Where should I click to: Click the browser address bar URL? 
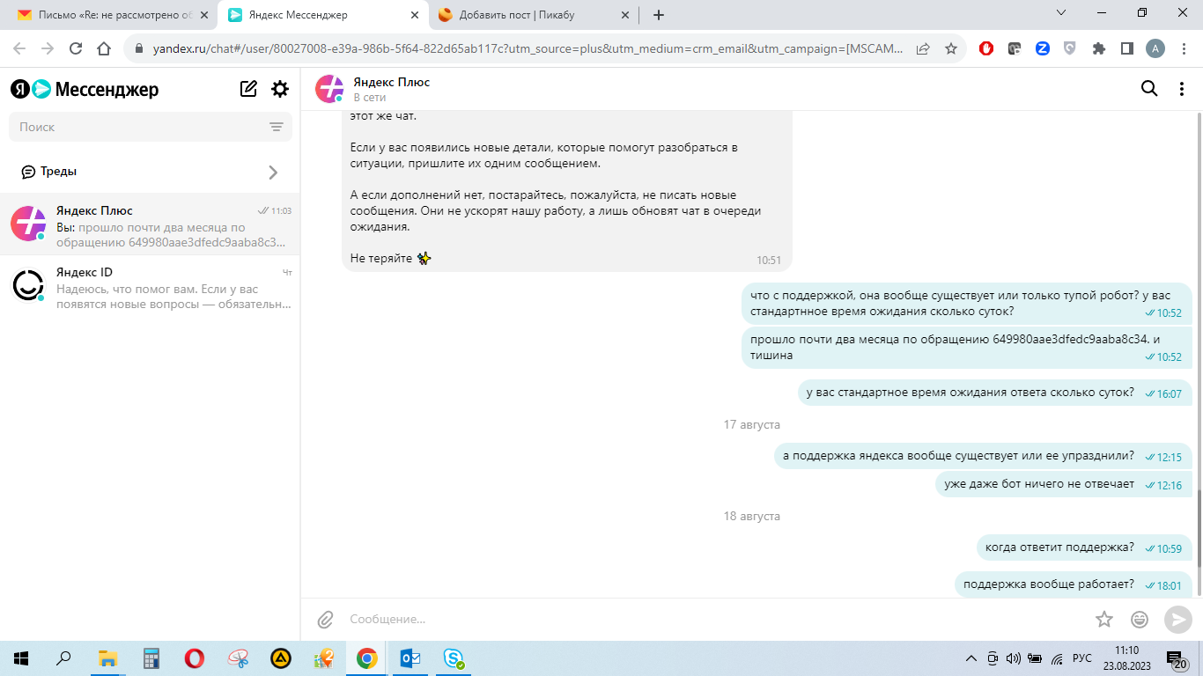click(x=528, y=49)
